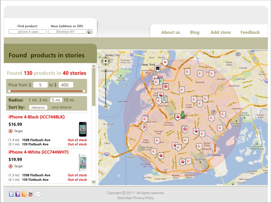Click the price slider right handle
The image size is (271, 203).
(84, 91)
